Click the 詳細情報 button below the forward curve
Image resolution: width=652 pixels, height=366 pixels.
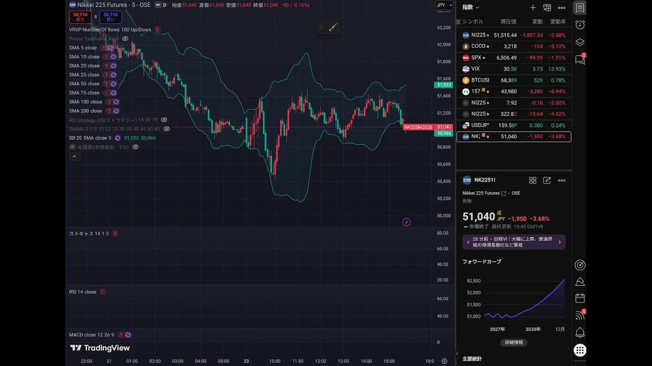point(513,343)
